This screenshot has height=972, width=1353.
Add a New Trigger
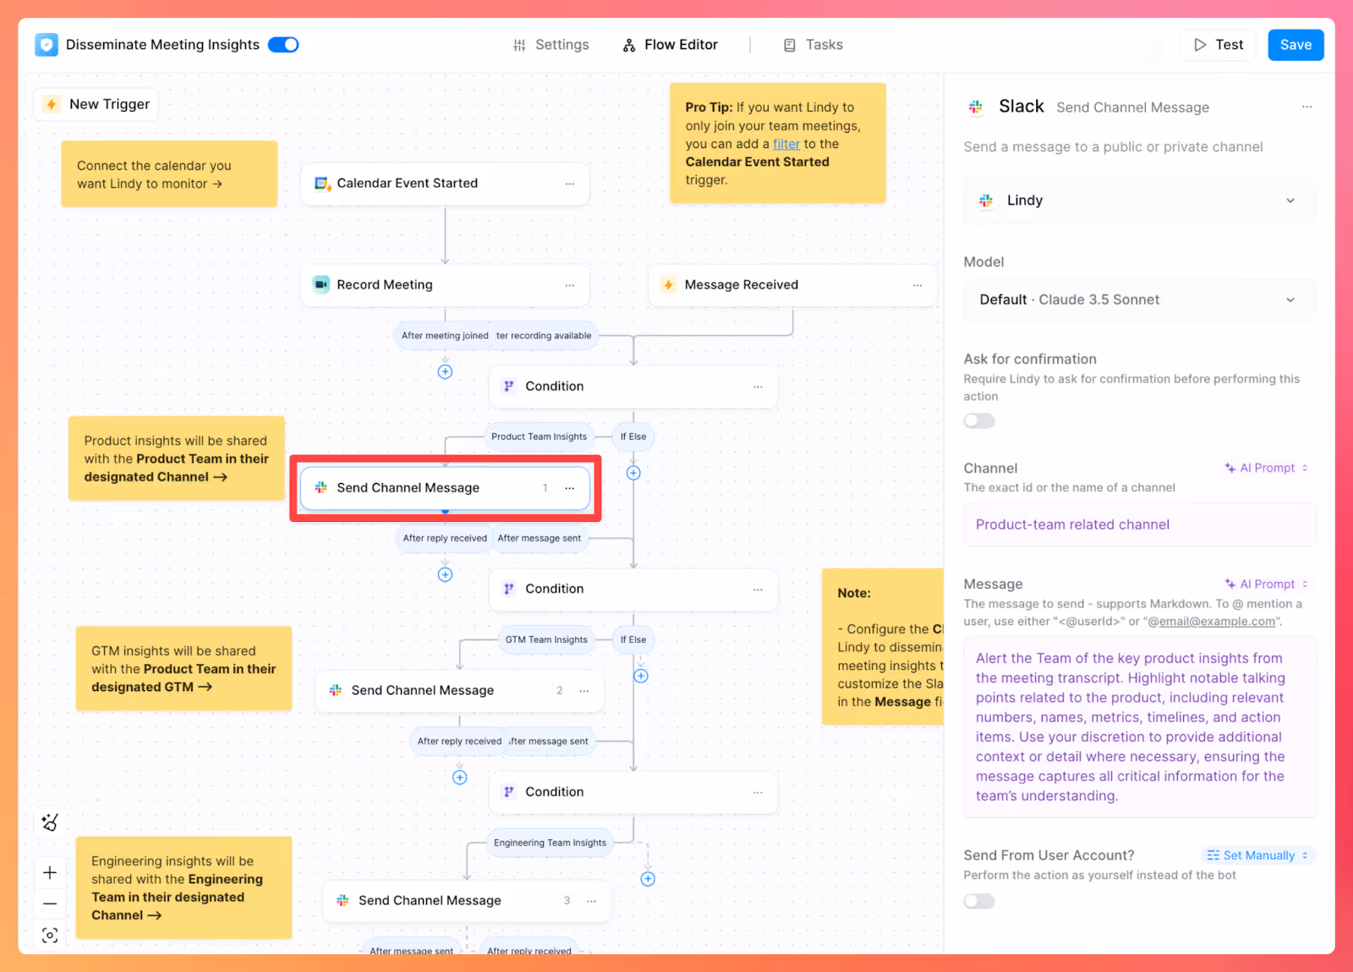(x=96, y=104)
